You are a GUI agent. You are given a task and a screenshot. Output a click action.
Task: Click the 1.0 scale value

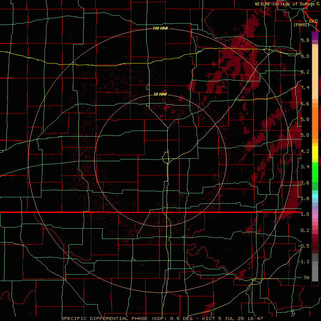[305, 214]
